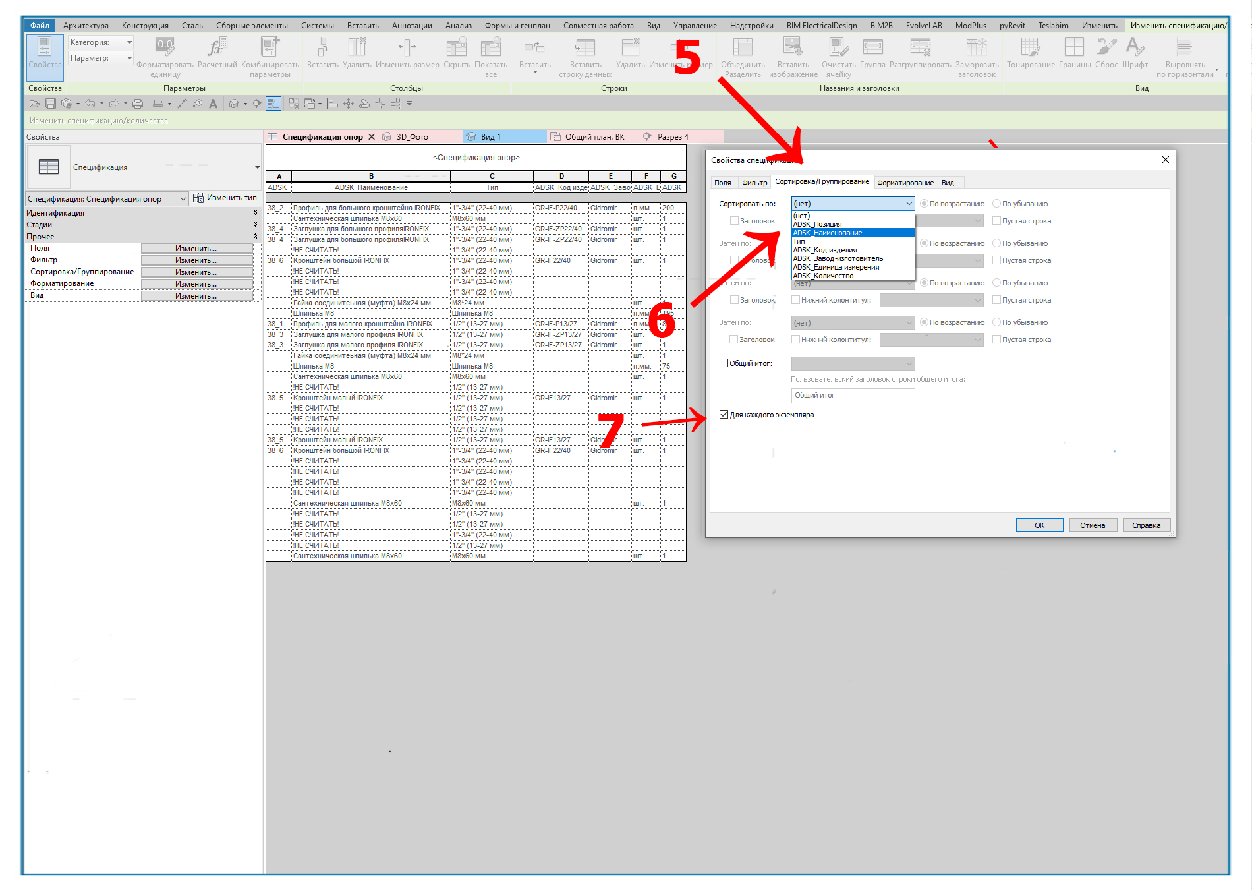This screenshot has height=890, width=1252.
Task: Check 'Заголовок' under Сортировать по
Action: pyautogui.click(x=734, y=221)
